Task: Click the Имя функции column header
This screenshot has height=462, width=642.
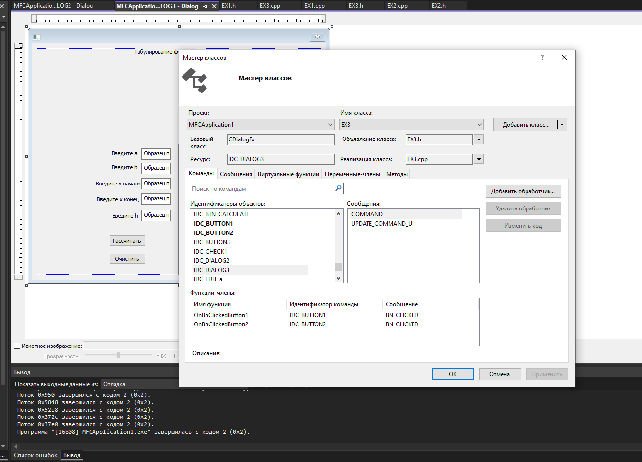Action: (238, 304)
